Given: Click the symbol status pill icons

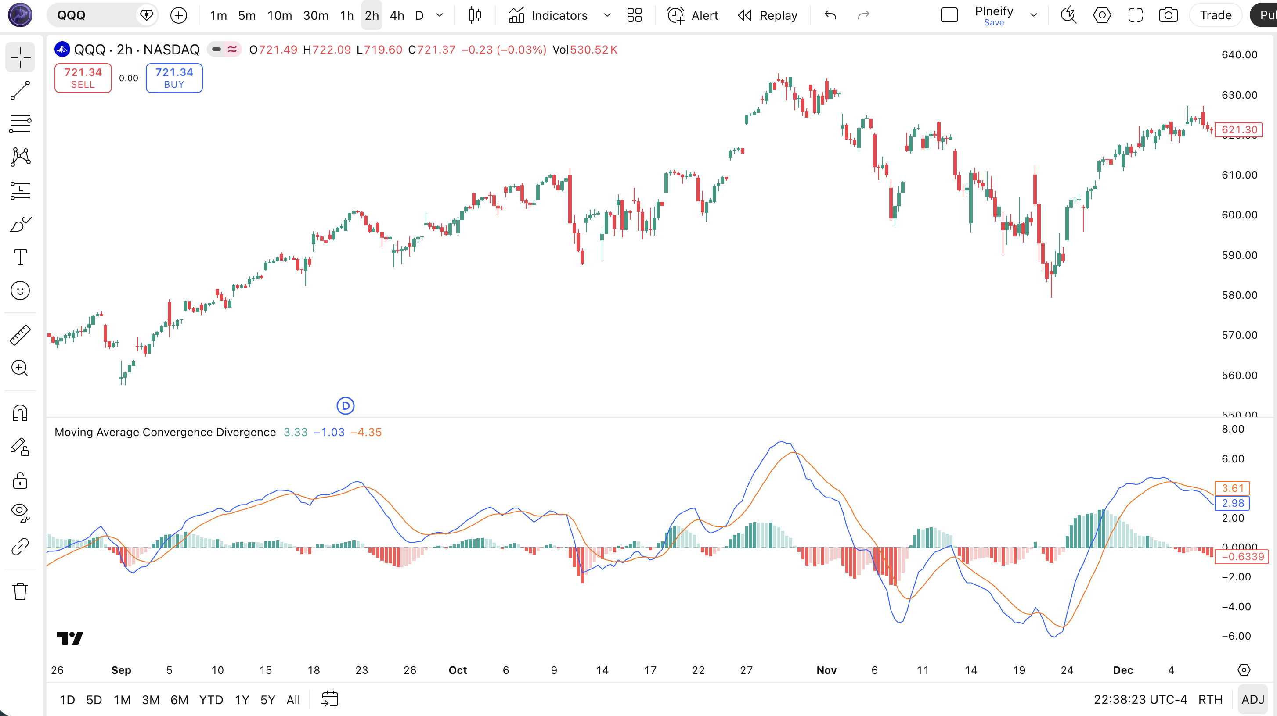Looking at the screenshot, I should [224, 50].
